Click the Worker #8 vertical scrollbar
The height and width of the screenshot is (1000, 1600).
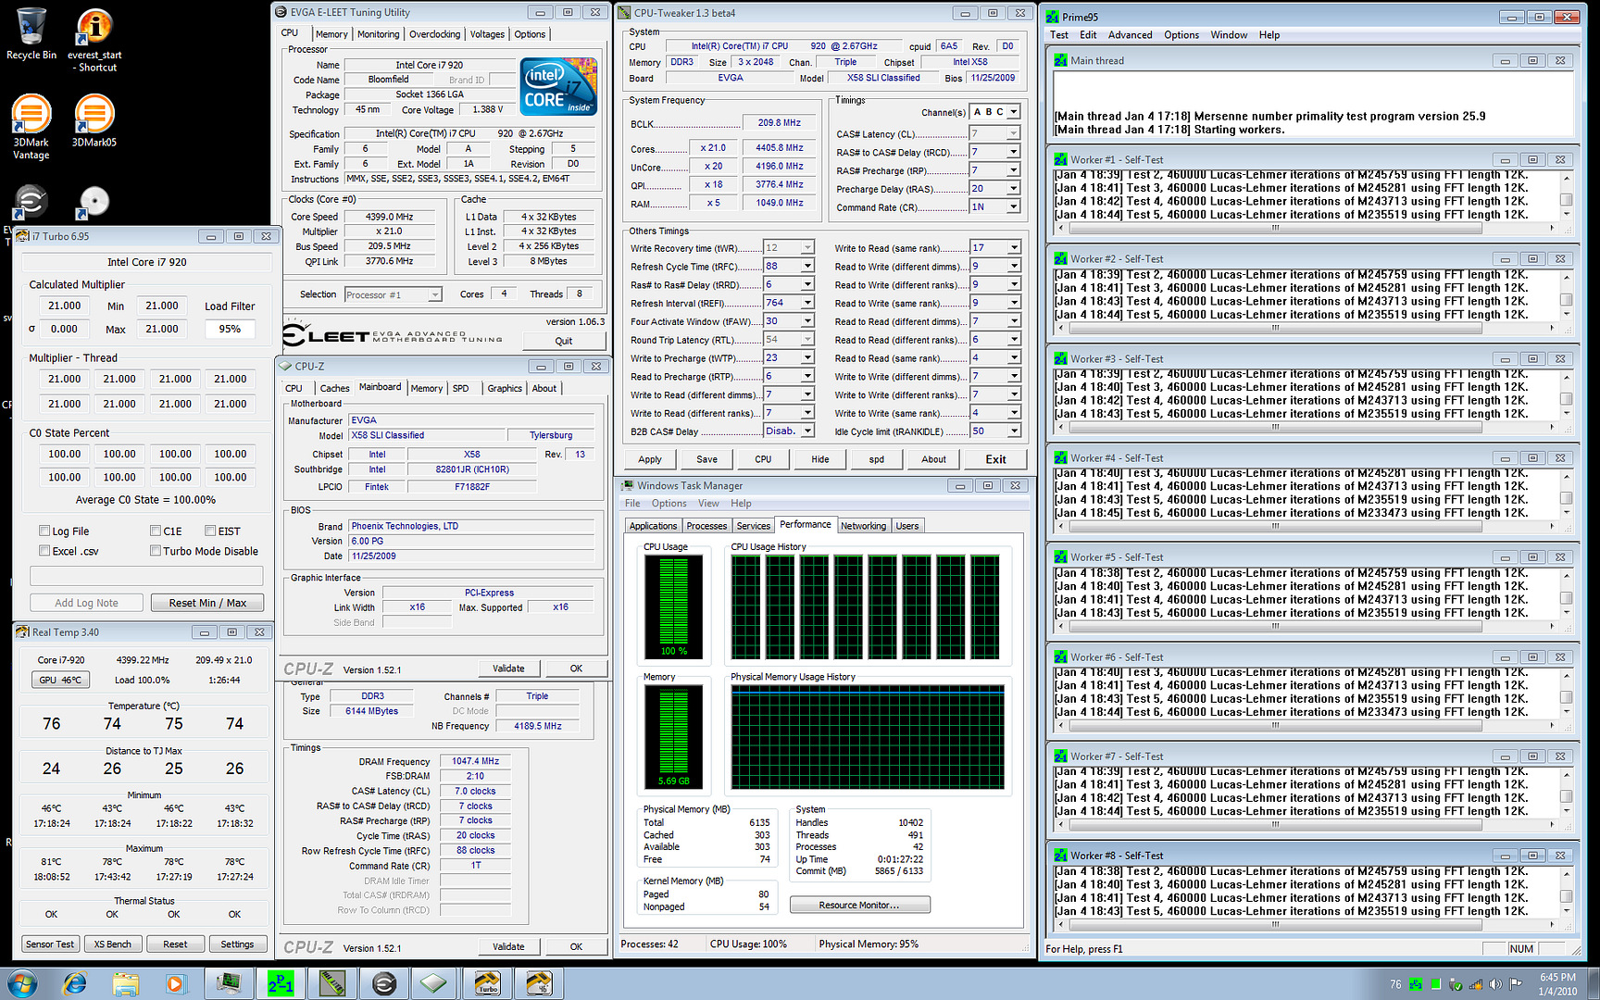tap(1567, 892)
